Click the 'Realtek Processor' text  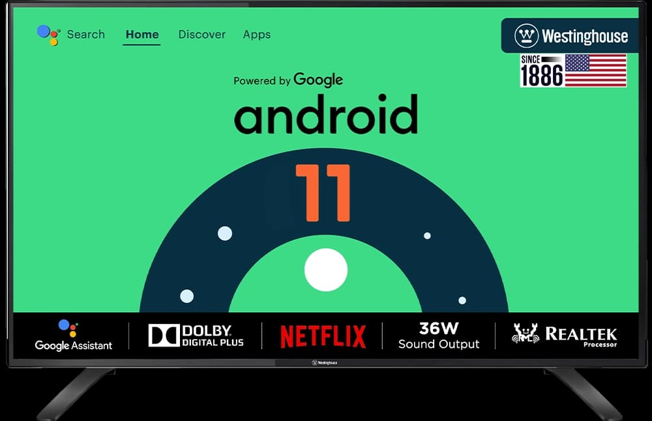[582, 336]
